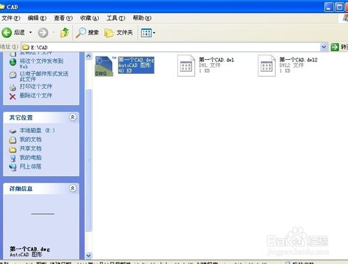Open the Back button history dropdown arrow

[x=31, y=32]
